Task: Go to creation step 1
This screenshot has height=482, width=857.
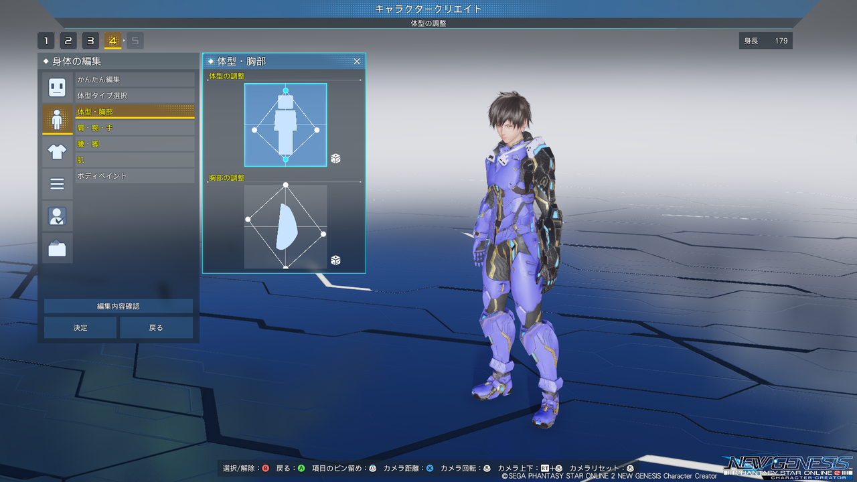Action: click(x=46, y=41)
